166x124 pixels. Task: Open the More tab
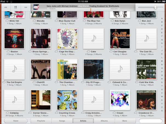coord(125,121)
